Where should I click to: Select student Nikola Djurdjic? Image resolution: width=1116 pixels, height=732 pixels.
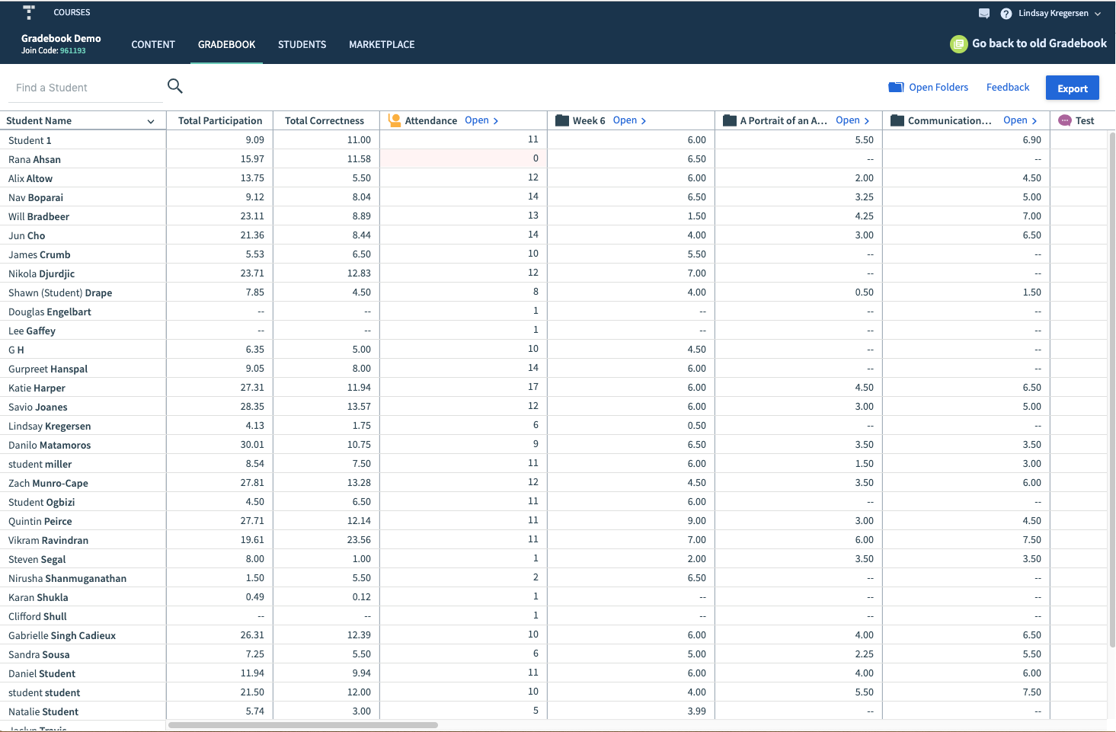tap(42, 273)
